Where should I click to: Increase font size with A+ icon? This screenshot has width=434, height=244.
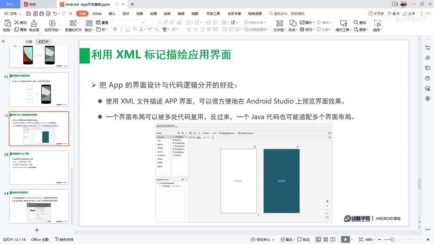tap(165, 22)
